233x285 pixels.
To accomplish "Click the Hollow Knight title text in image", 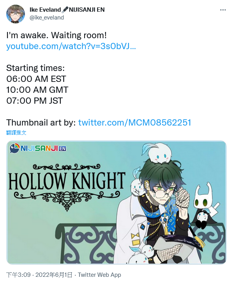I will pyautogui.click(x=67, y=181).
